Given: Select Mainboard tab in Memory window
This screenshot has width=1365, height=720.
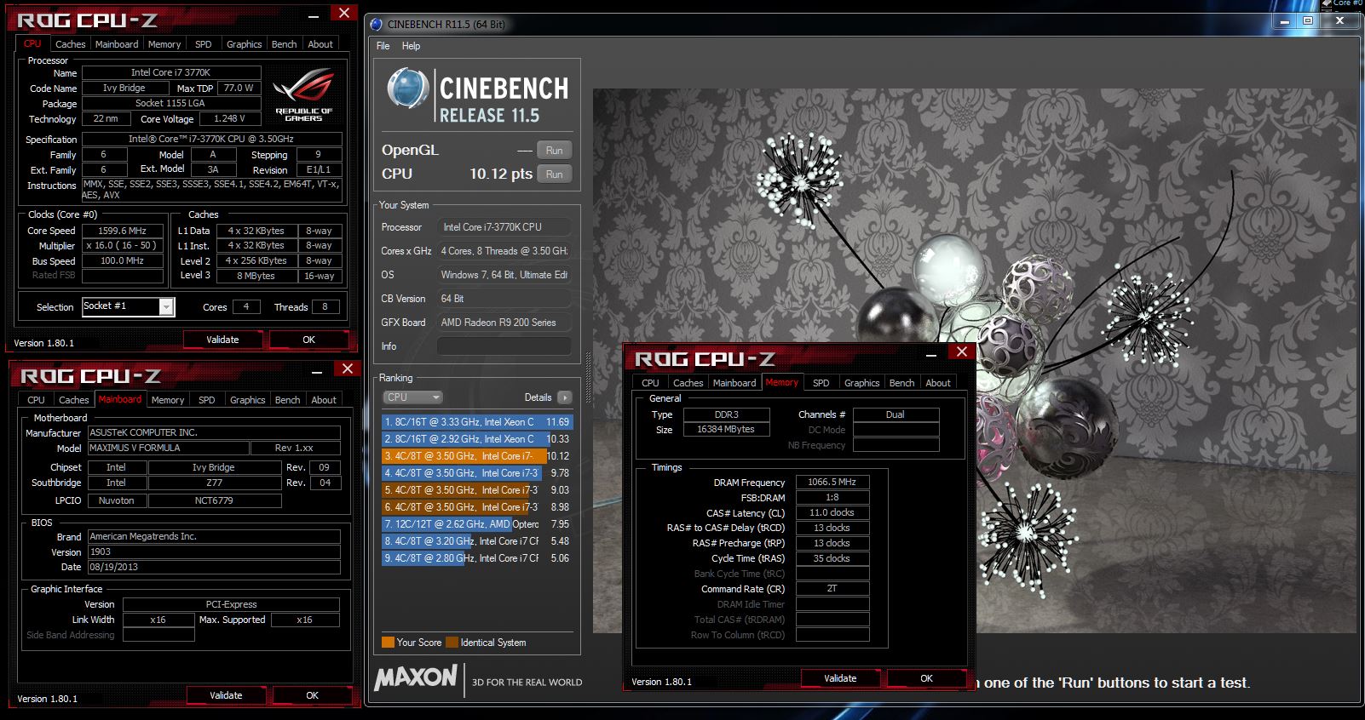Looking at the screenshot, I should [734, 383].
